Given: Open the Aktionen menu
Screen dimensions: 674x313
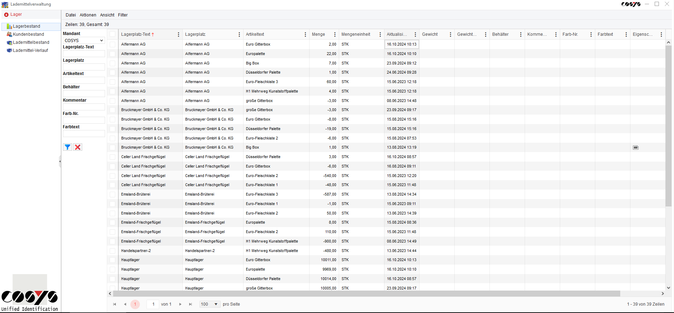Looking at the screenshot, I should (88, 15).
